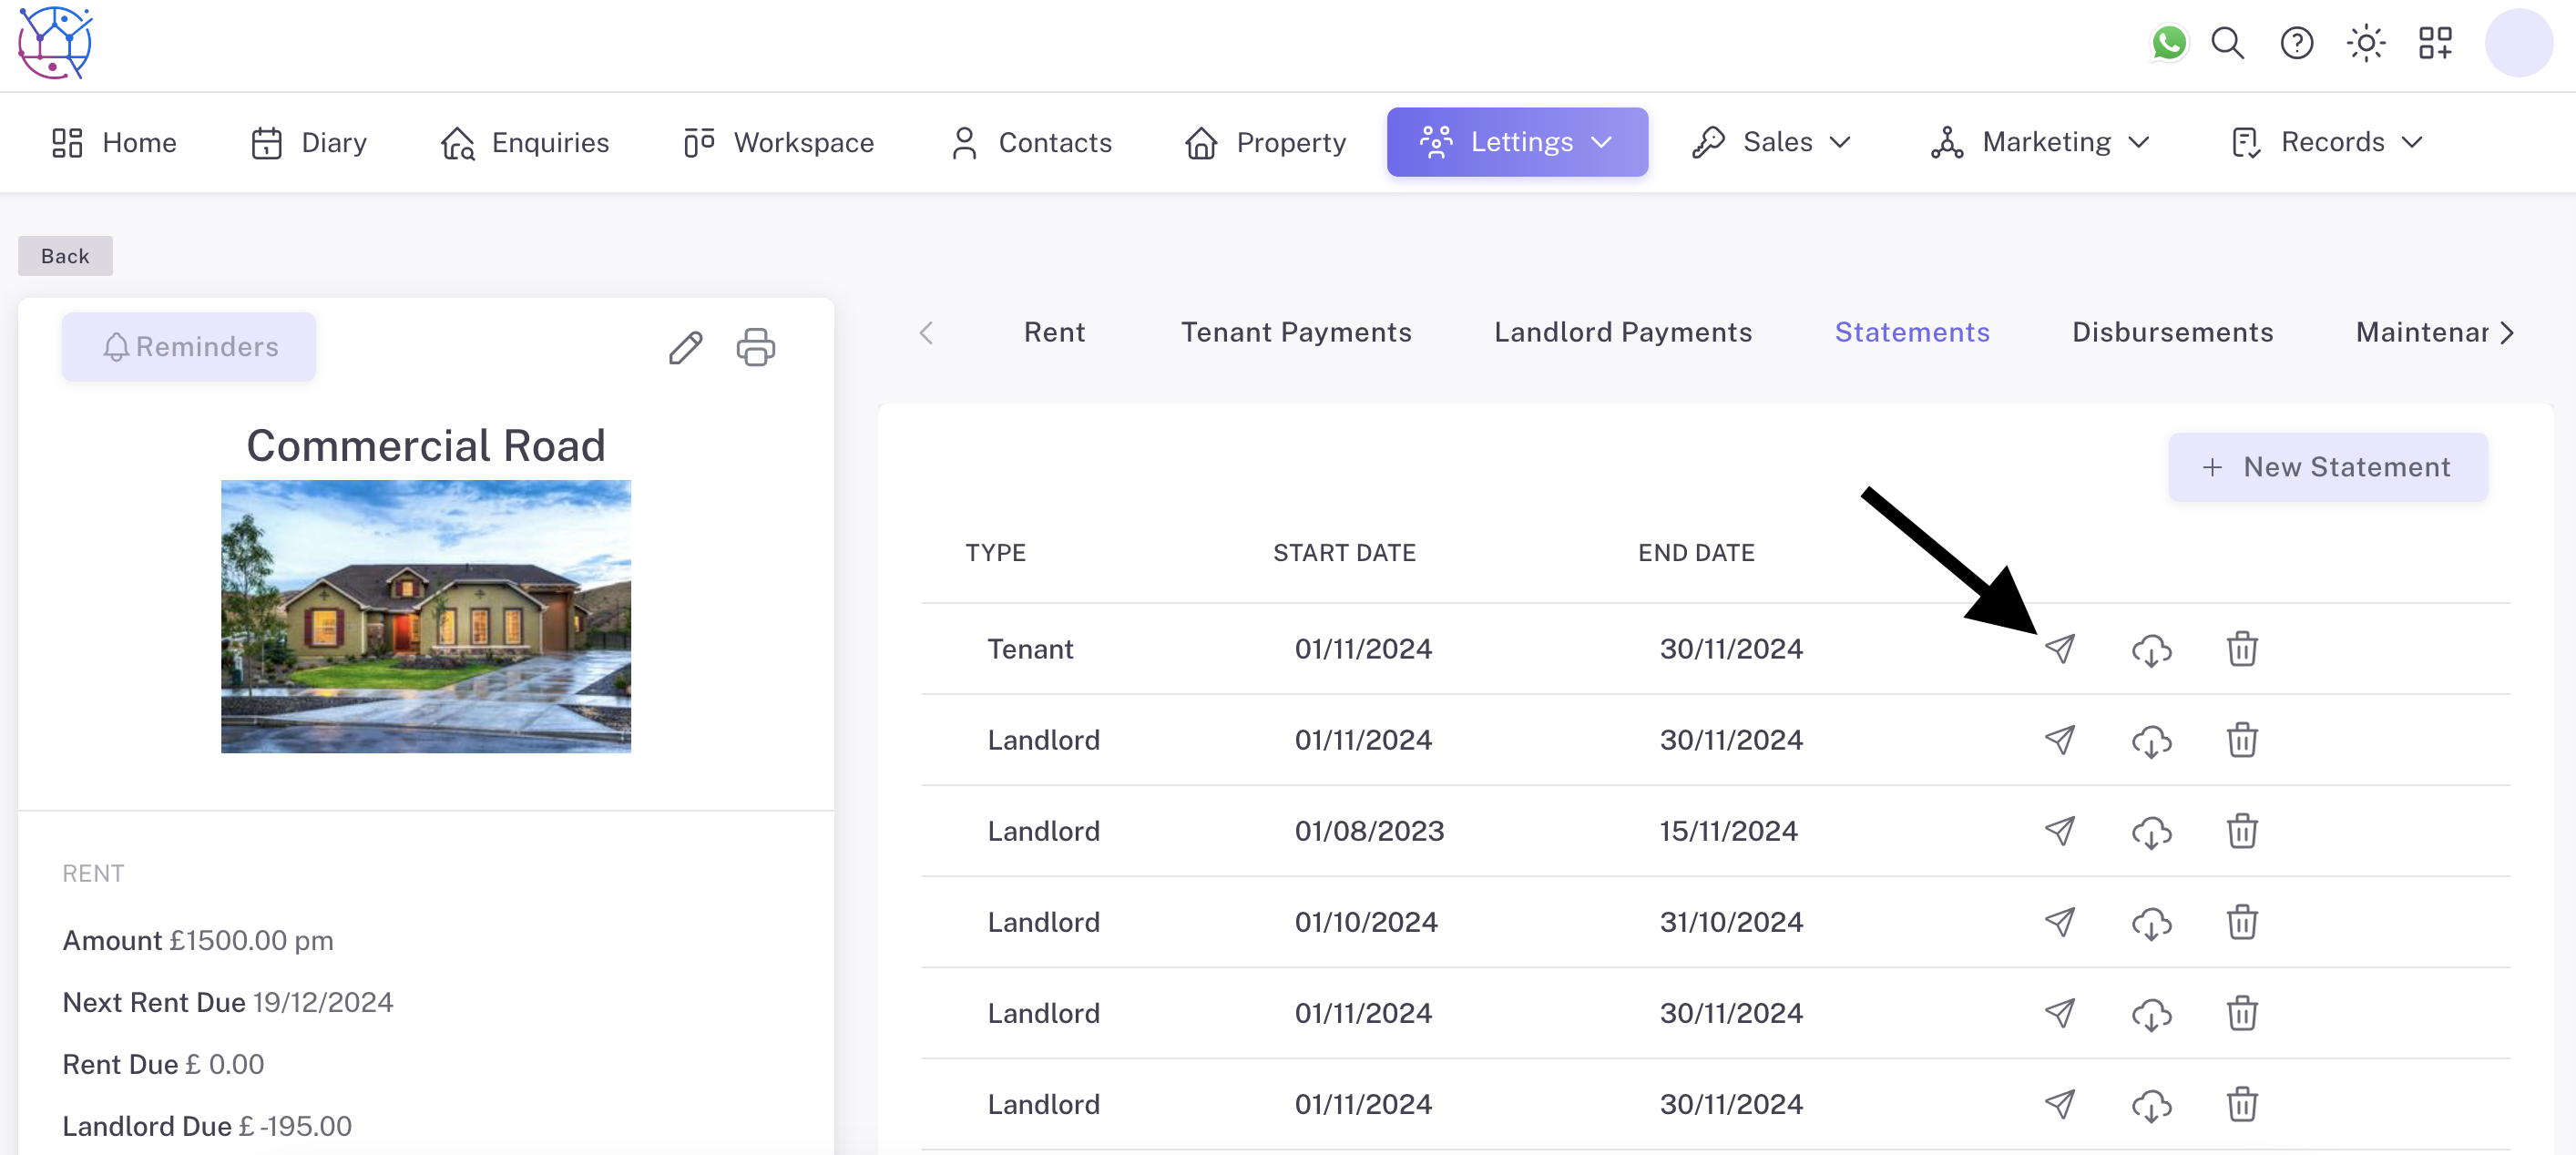
Task: Switch to the Tenant Payments tab
Action: pyautogui.click(x=1296, y=332)
